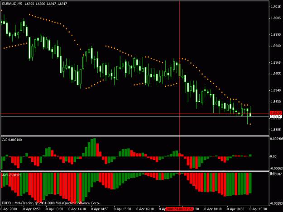The width and height of the screenshot is (283, 212).
Task: Click the red 2008.04.08 17:25 crosshair time tag
Action: pyautogui.click(x=179, y=209)
